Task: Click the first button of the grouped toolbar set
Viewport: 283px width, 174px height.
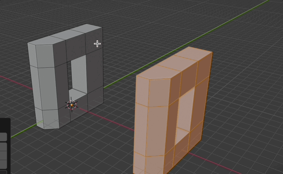Action: (3, 147)
